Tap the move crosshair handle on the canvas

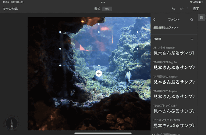pyautogui.click(x=99, y=73)
